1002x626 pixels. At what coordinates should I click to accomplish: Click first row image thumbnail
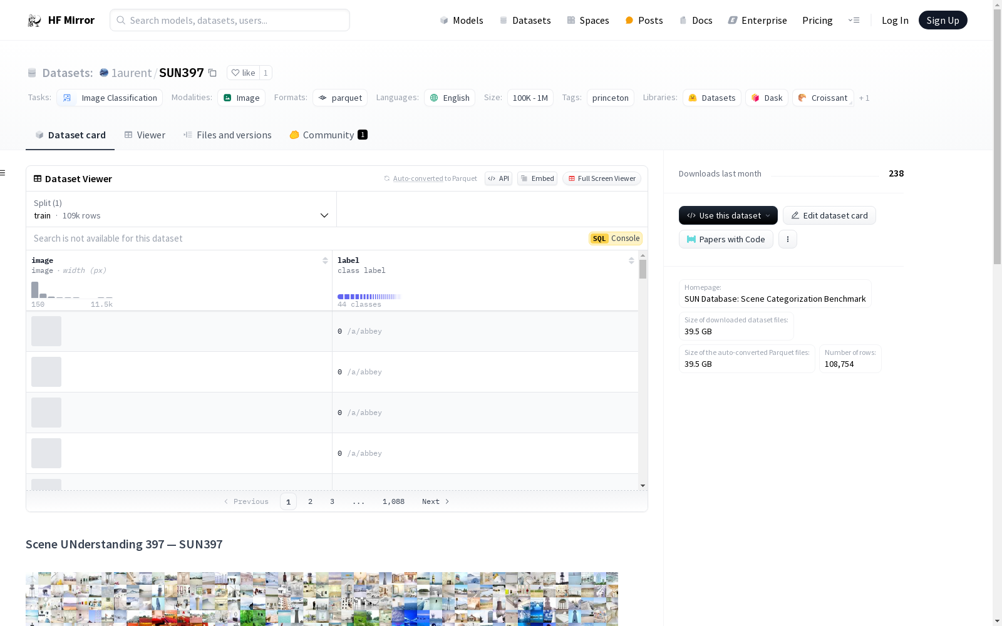[x=46, y=331]
